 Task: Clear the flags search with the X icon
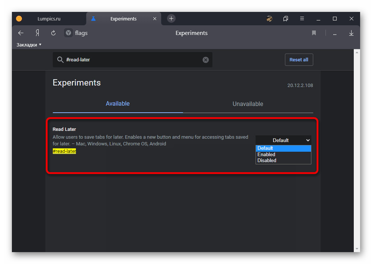[x=206, y=60]
